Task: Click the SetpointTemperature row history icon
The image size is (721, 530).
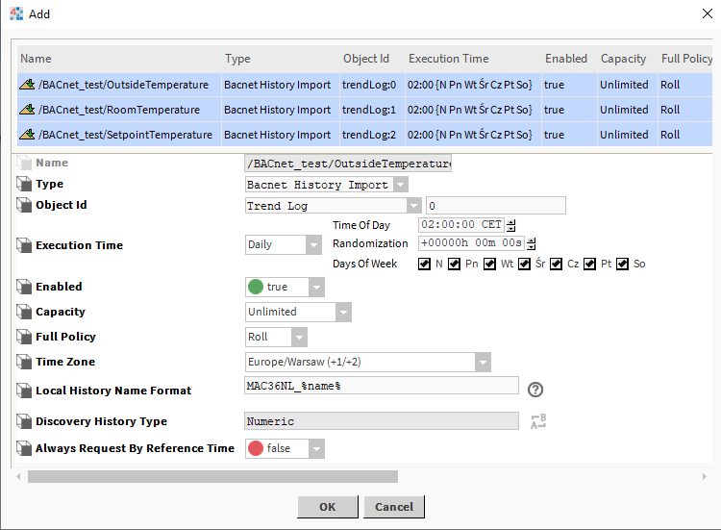Action: click(x=27, y=135)
